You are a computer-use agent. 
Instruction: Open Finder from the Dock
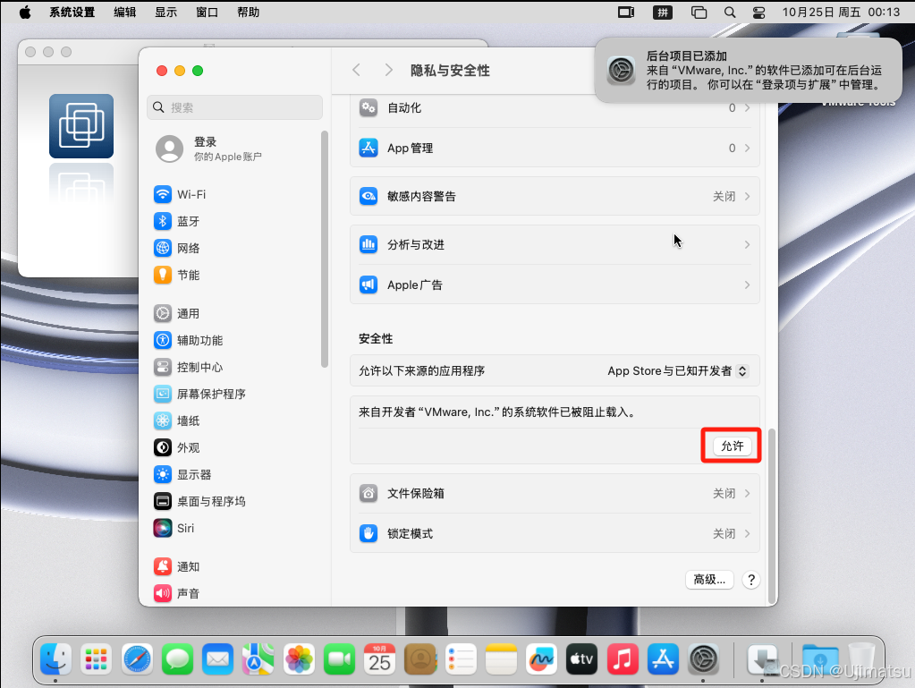tap(56, 659)
